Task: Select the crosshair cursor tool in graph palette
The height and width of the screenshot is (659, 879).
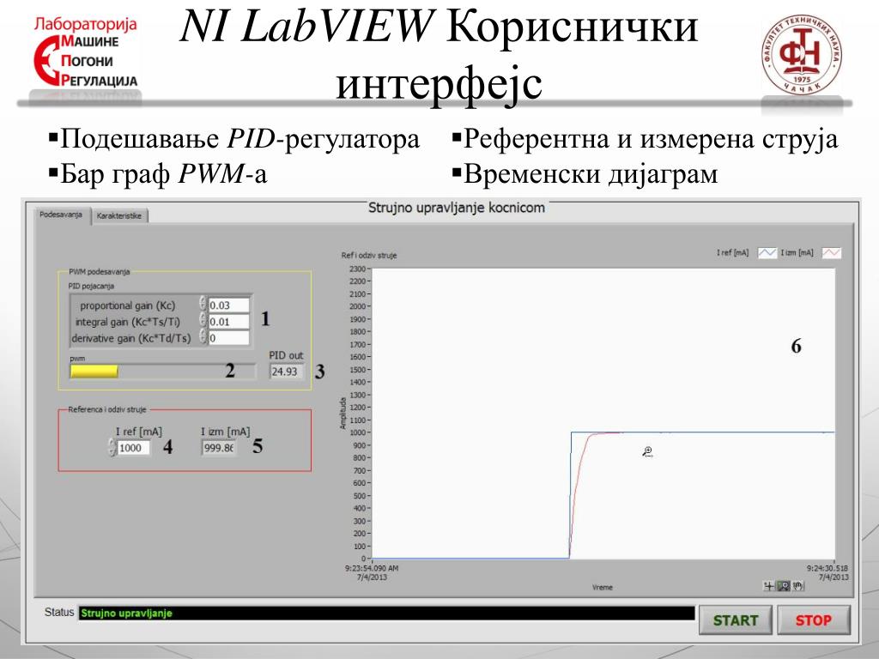Action: pos(768,586)
